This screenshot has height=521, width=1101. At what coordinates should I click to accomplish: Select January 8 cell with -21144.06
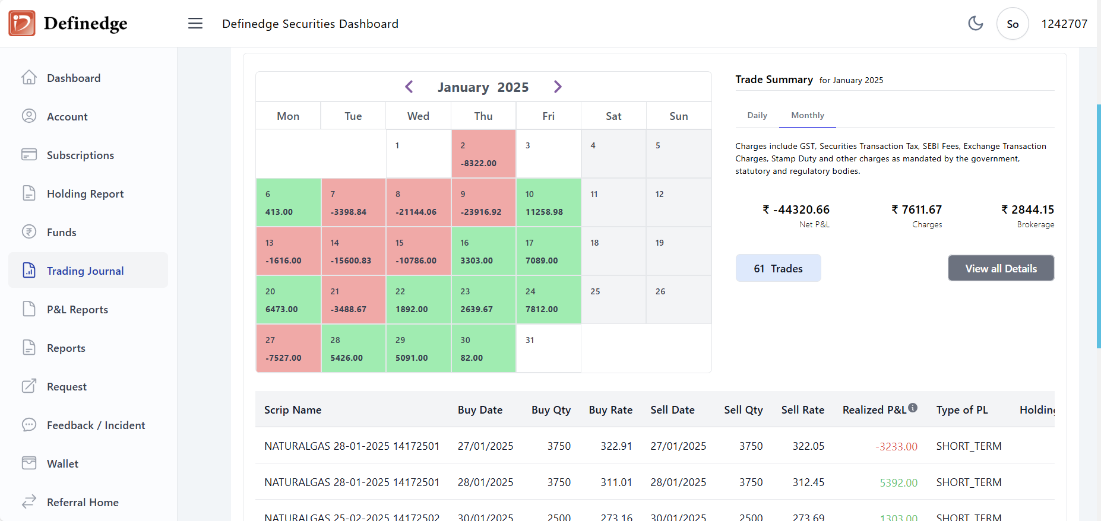pyautogui.click(x=419, y=202)
